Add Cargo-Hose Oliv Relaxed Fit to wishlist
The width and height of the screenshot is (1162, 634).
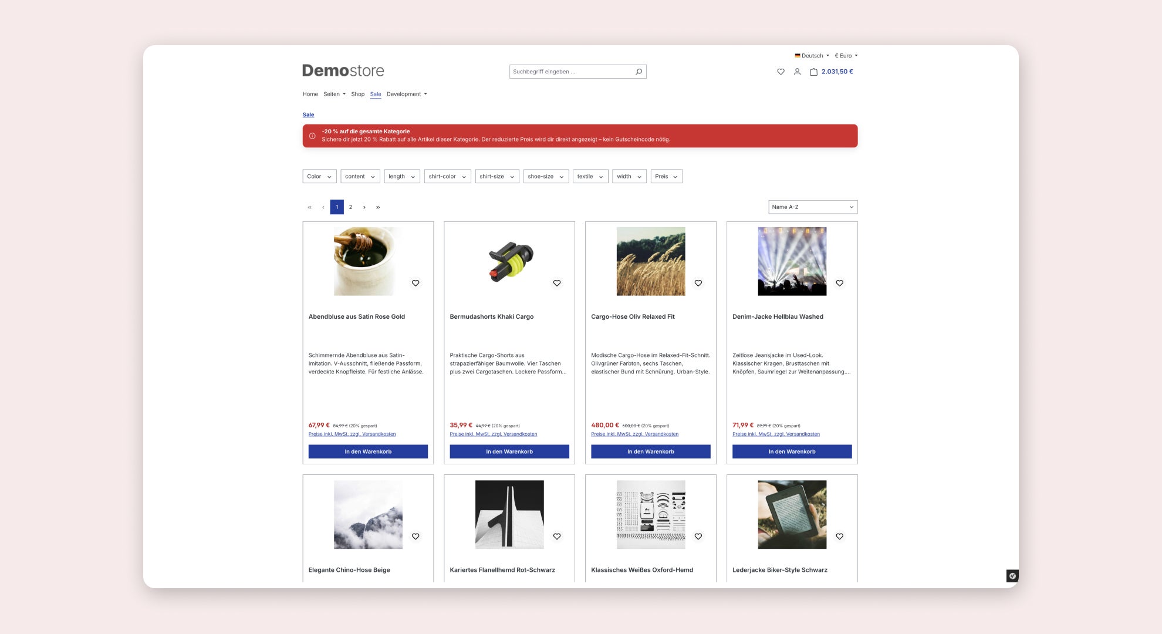click(698, 283)
